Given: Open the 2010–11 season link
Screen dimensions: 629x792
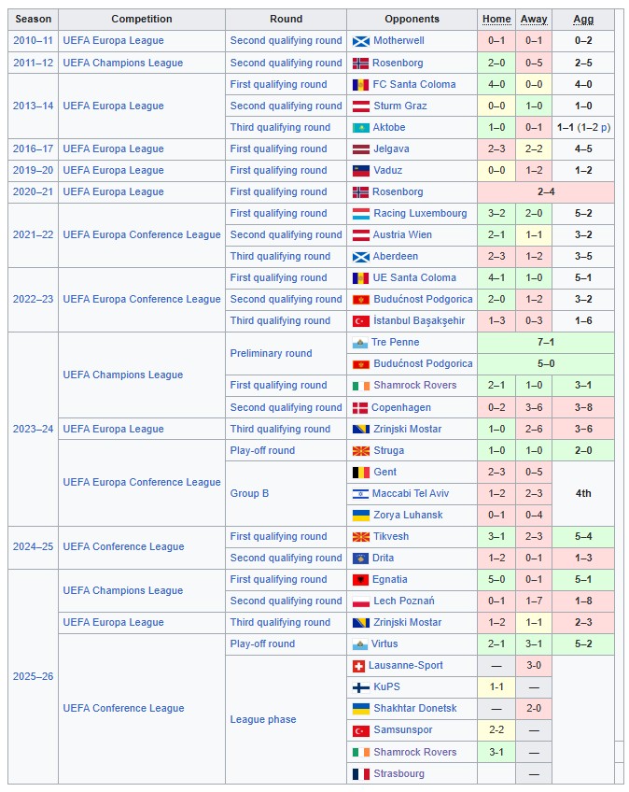Looking at the screenshot, I should 33,41.
